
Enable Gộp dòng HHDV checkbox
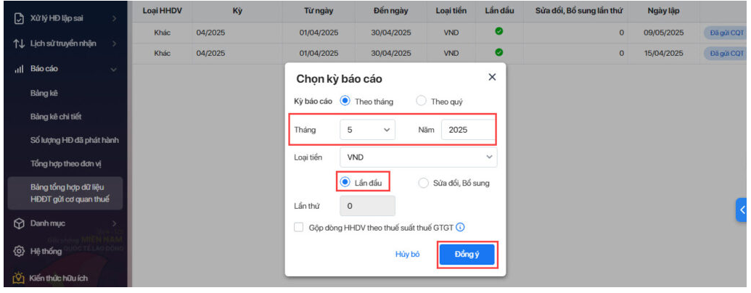pyautogui.click(x=299, y=228)
